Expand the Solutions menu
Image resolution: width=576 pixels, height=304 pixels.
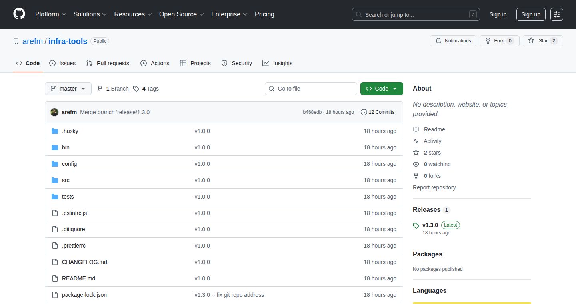coord(90,14)
